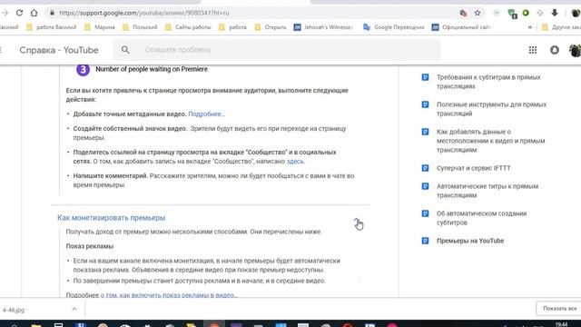Open the 'Другие закладки' folder
581x327 pixels.
(x=561, y=27)
